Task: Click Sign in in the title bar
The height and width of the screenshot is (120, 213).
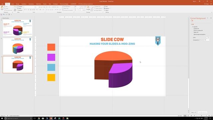Action: pyautogui.click(x=194, y=1)
